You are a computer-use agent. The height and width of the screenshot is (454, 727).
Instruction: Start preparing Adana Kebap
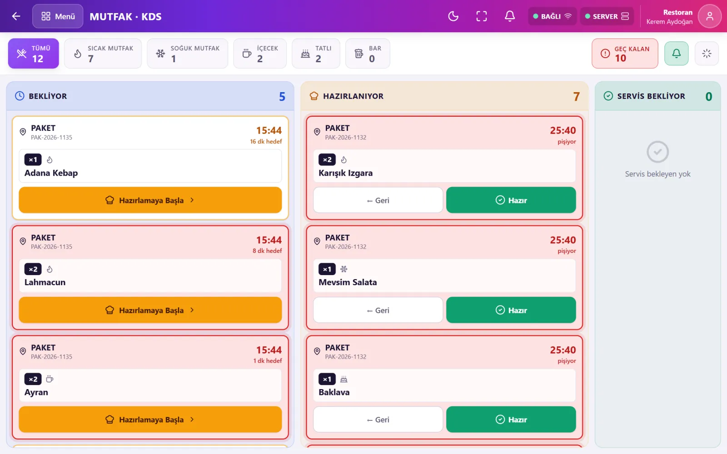click(x=150, y=200)
